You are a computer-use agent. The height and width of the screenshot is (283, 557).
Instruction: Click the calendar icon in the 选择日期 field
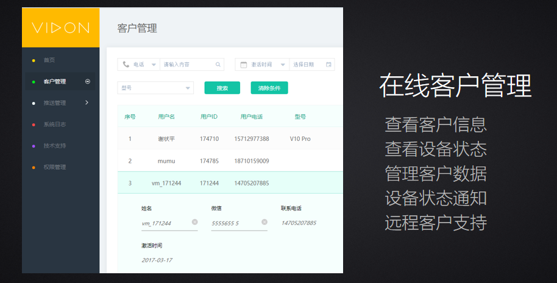[x=328, y=65]
